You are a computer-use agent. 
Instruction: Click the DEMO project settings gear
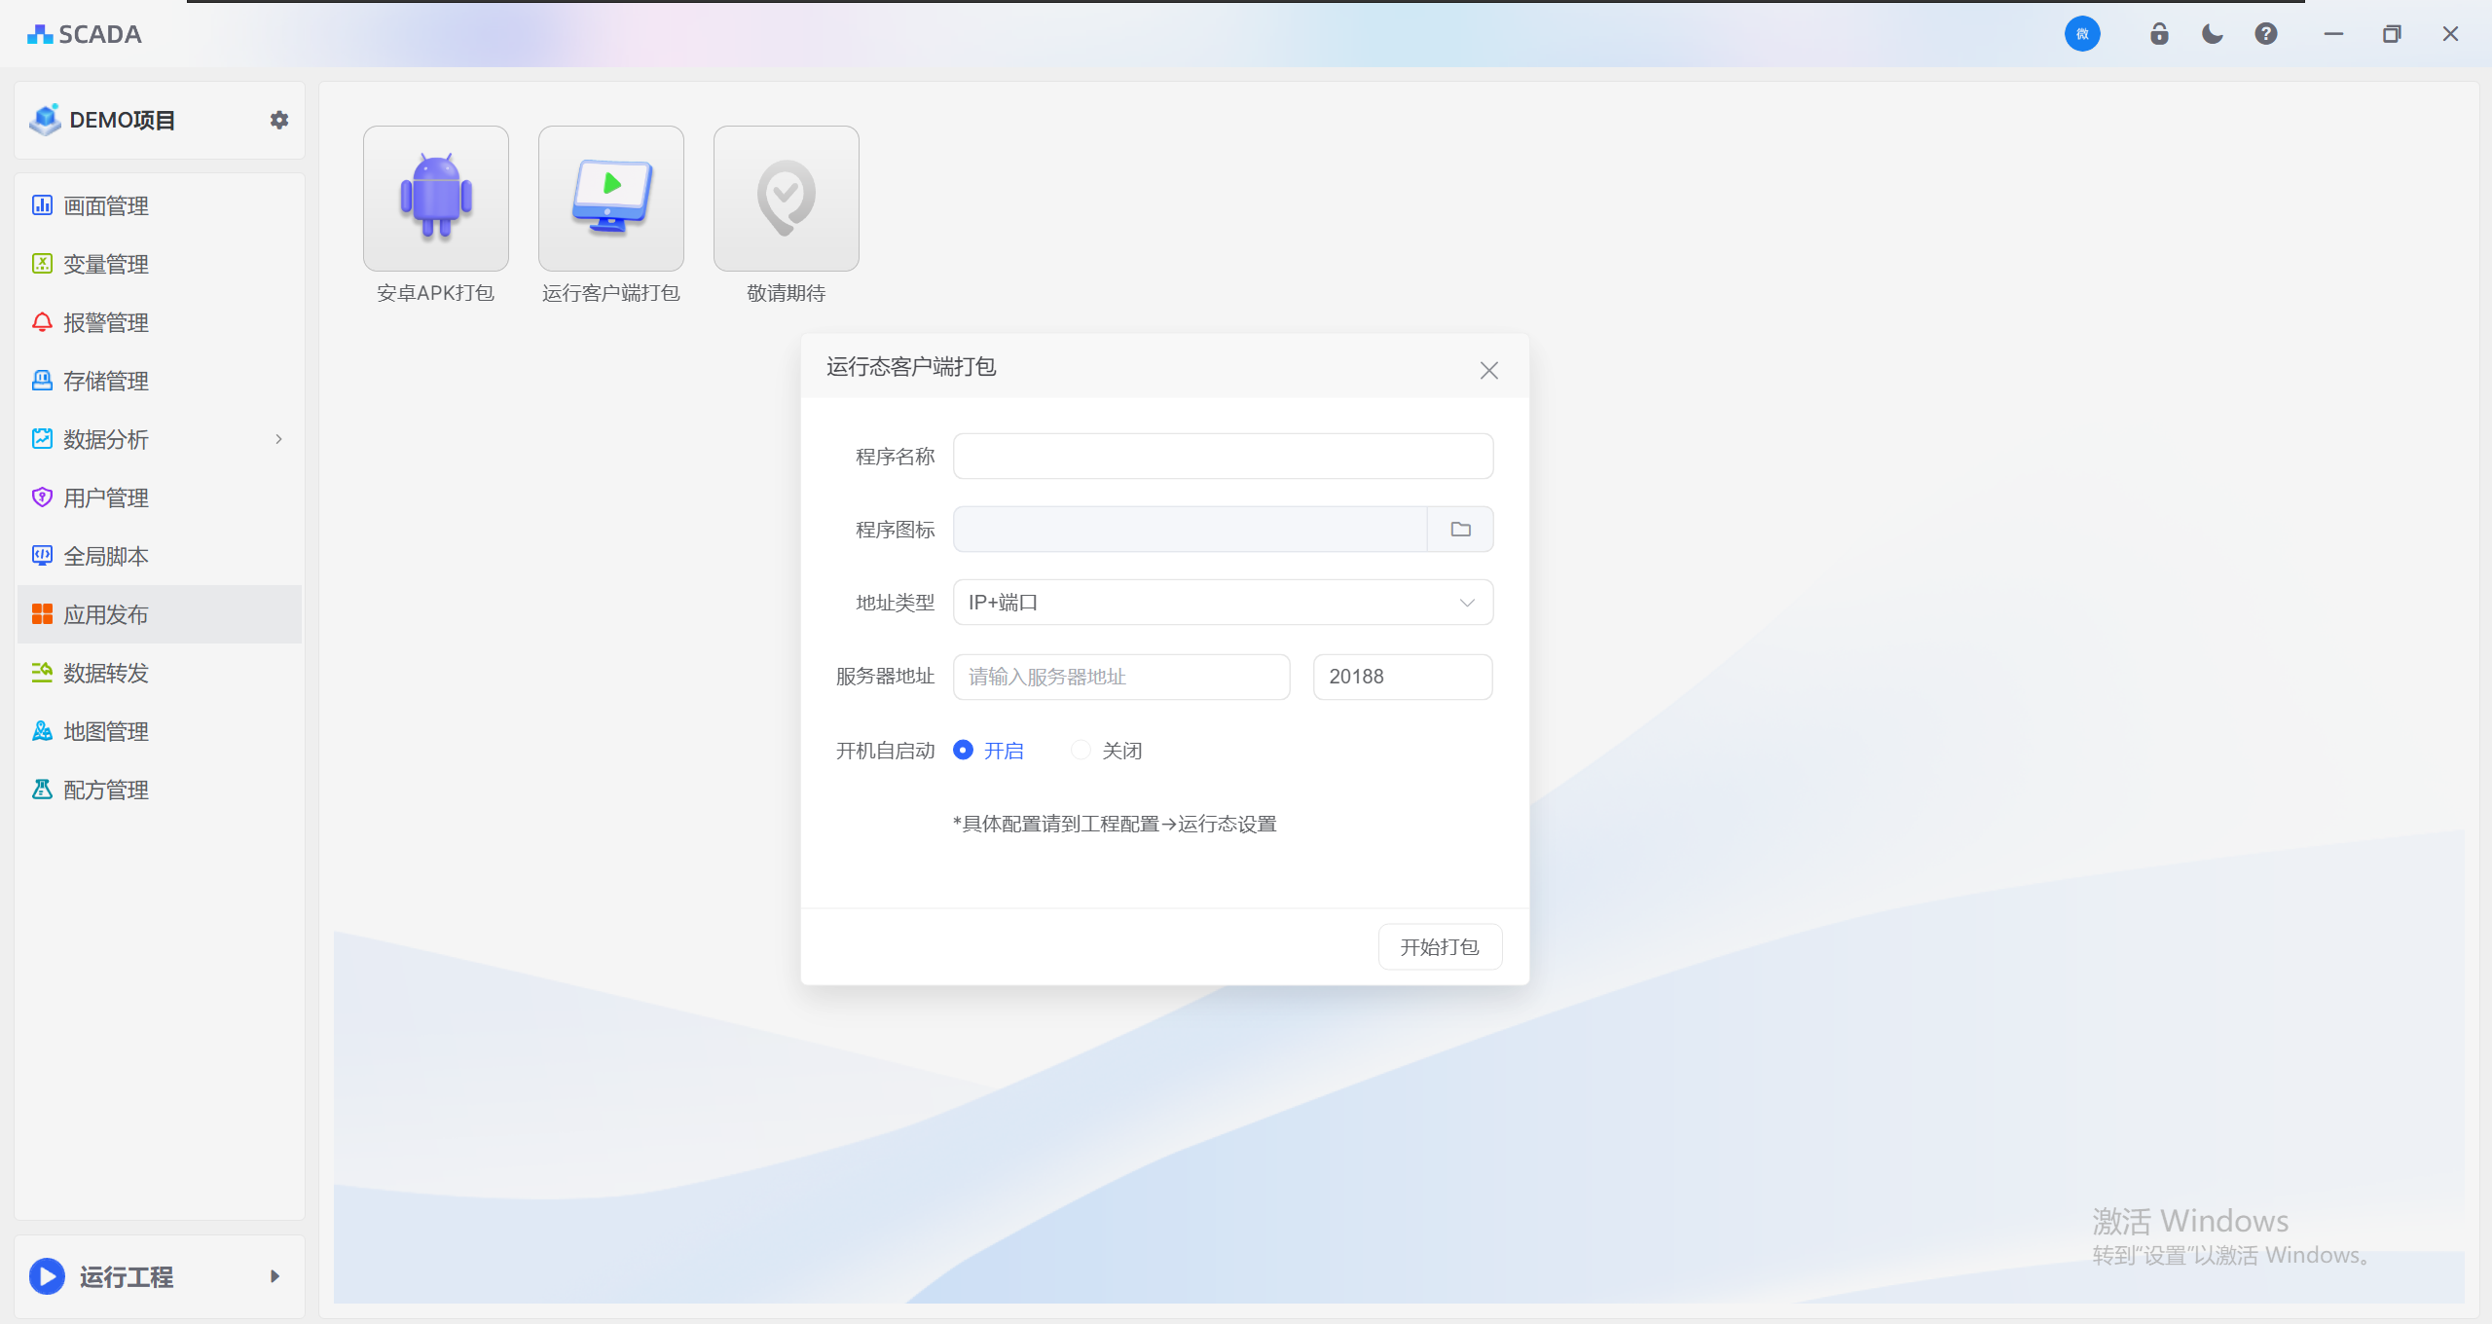tap(279, 120)
